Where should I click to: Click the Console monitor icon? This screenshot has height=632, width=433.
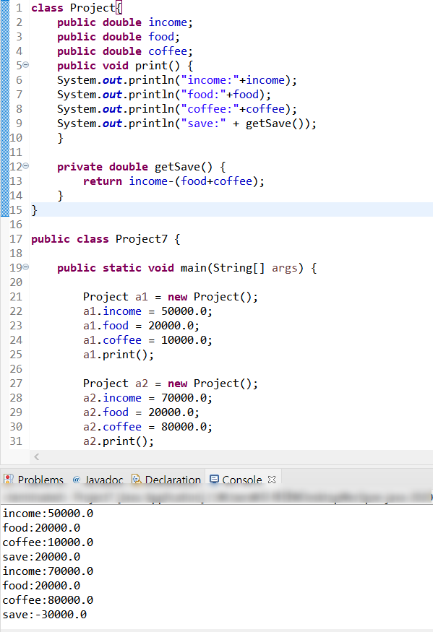point(214,479)
